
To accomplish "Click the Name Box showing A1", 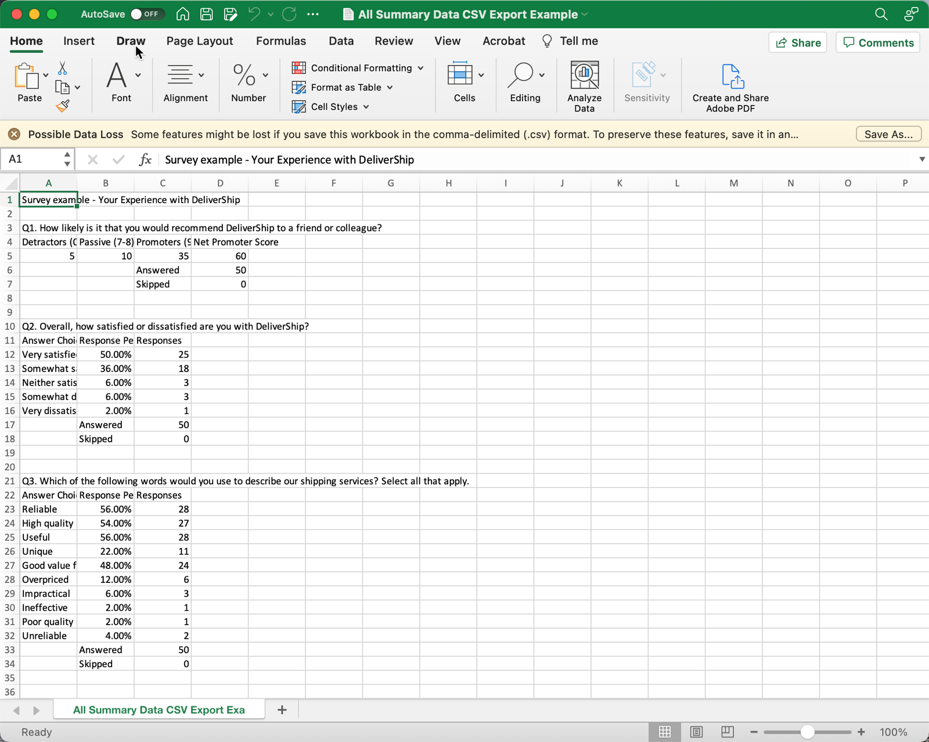I will [32, 159].
